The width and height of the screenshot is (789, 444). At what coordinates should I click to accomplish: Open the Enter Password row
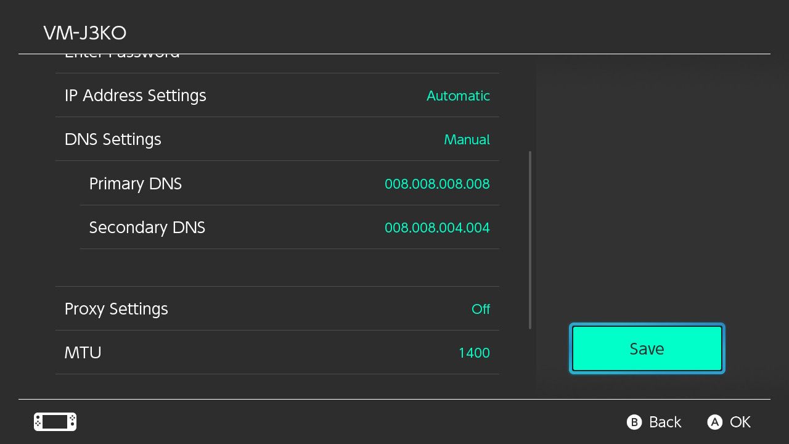[277, 54]
